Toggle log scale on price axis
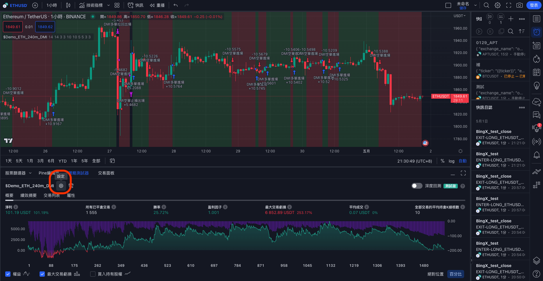The width and height of the screenshot is (543, 281). (451, 161)
